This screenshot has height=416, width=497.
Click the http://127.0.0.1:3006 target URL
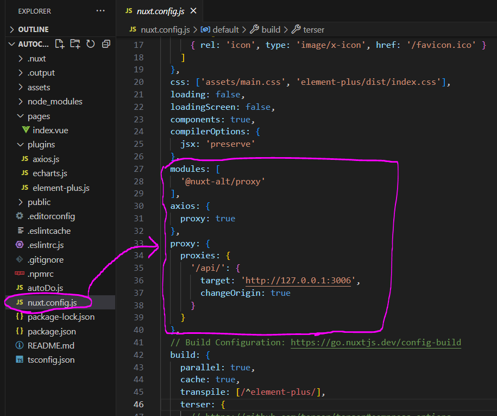[300, 281]
